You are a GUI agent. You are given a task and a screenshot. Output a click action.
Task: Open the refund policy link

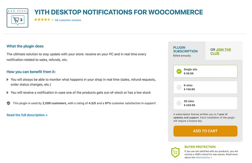(203, 158)
